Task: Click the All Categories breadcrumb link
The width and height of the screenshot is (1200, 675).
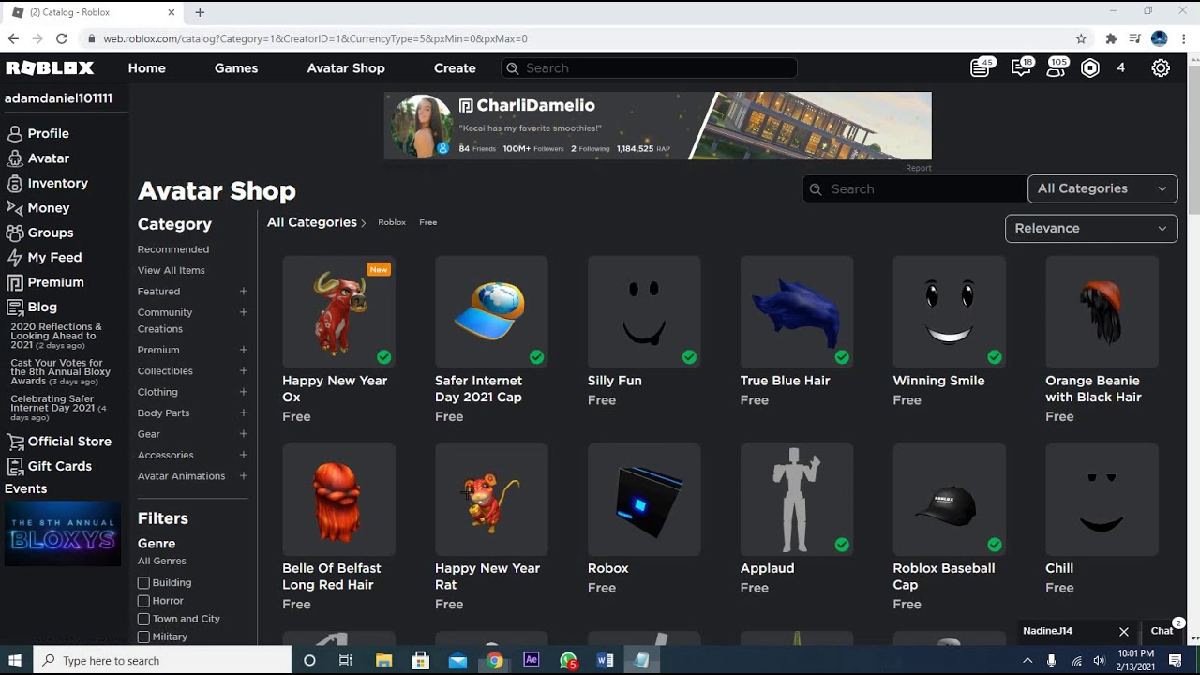Action: (312, 222)
